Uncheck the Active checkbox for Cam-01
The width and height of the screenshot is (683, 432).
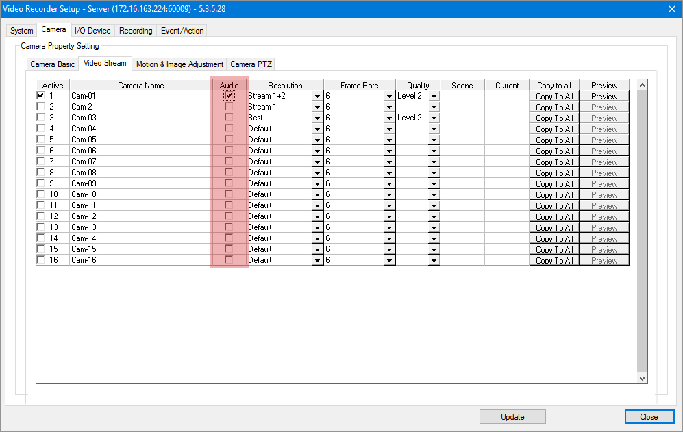pyautogui.click(x=41, y=96)
